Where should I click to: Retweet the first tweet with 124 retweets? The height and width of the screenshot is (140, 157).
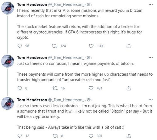click(x=54, y=46)
